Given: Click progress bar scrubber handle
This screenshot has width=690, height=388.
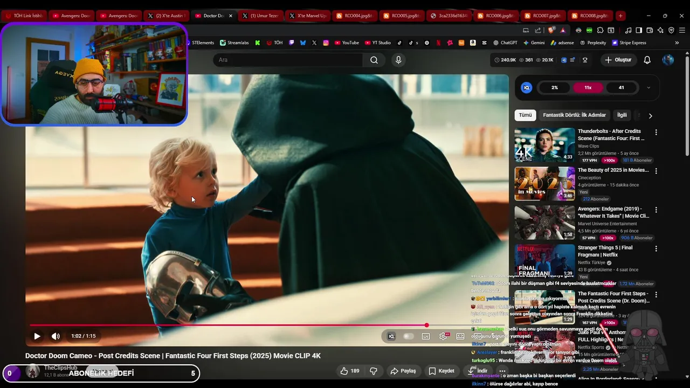Looking at the screenshot, I should (426, 325).
